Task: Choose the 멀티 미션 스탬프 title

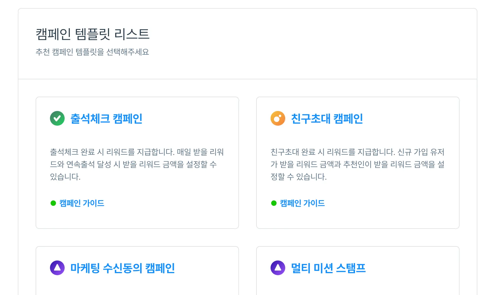Action: pyautogui.click(x=328, y=268)
